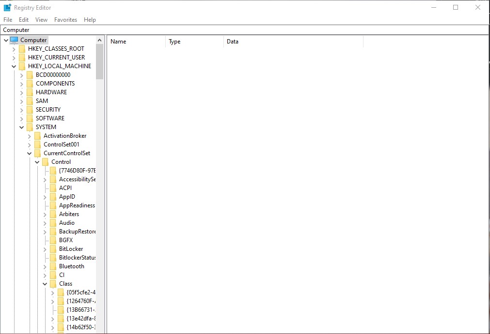The image size is (490, 334).
Task: Select the HKEY_CLASSES_ROOT folder icon
Action: [22, 49]
